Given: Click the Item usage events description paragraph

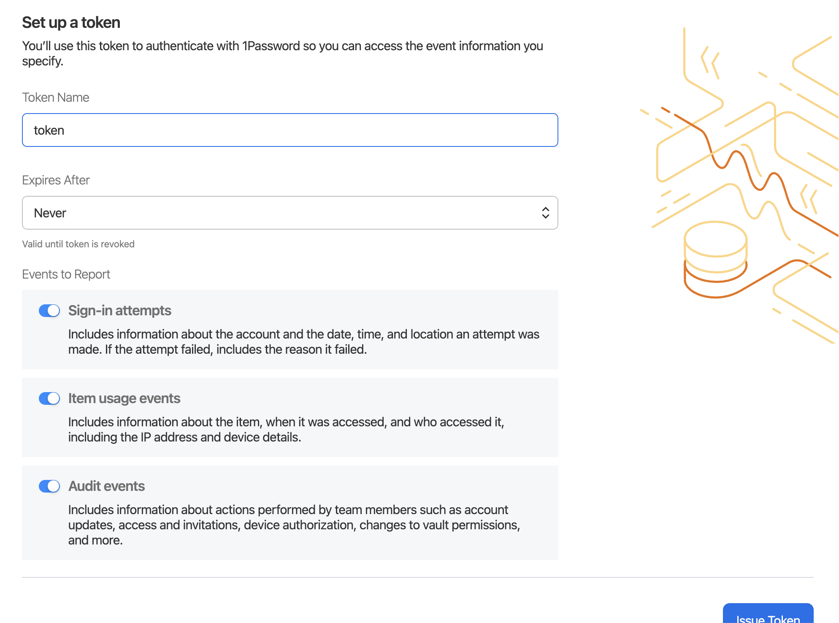Looking at the screenshot, I should click(286, 429).
